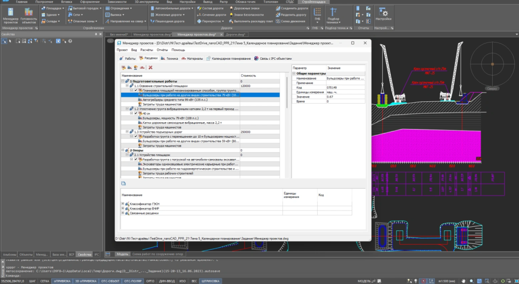Collapse the 1 Подготовительные работы node

tap(123, 81)
